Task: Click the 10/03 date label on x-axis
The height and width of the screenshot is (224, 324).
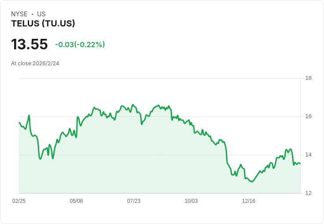Action: click(x=191, y=201)
